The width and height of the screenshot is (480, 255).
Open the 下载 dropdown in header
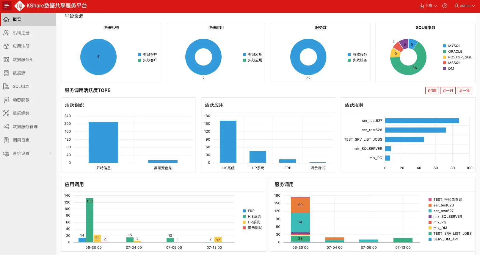[428, 6]
